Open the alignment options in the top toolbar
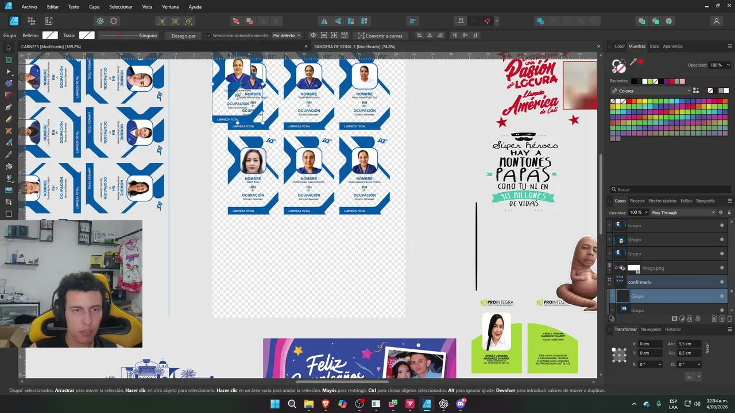This screenshot has height=413, width=735. click(x=413, y=21)
